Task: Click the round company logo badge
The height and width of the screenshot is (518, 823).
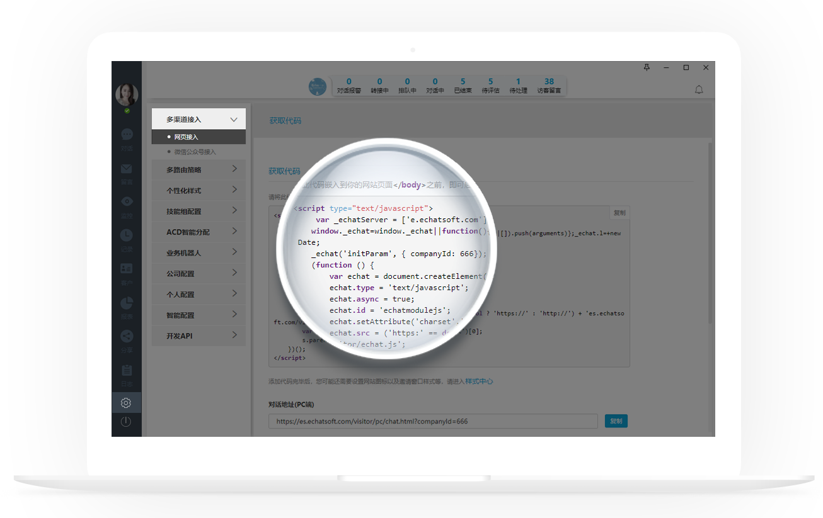Action: click(x=318, y=87)
